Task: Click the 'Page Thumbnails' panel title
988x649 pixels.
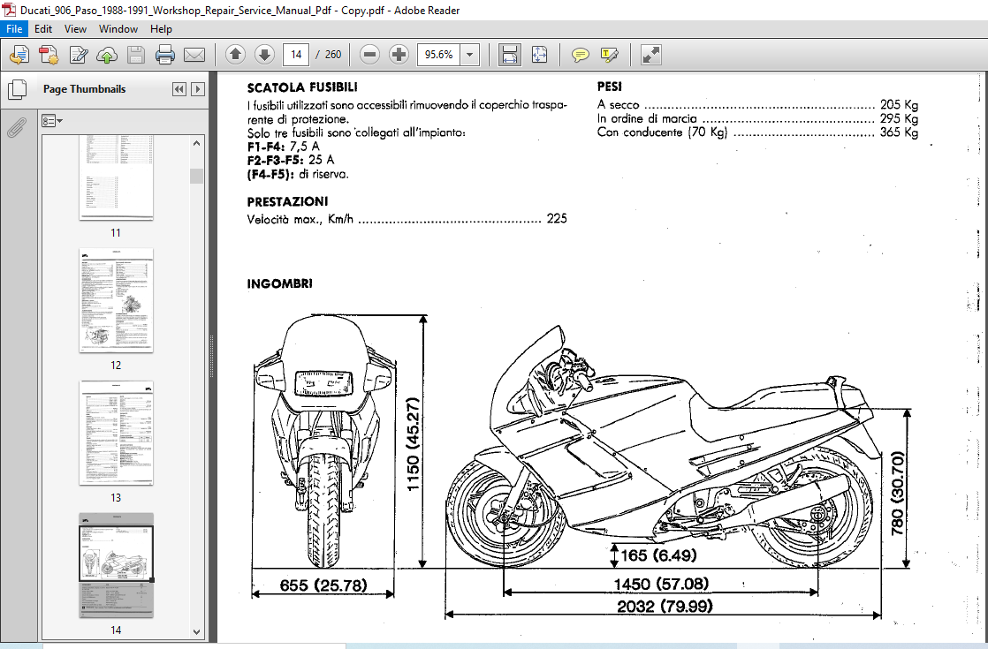Action: 85,89
